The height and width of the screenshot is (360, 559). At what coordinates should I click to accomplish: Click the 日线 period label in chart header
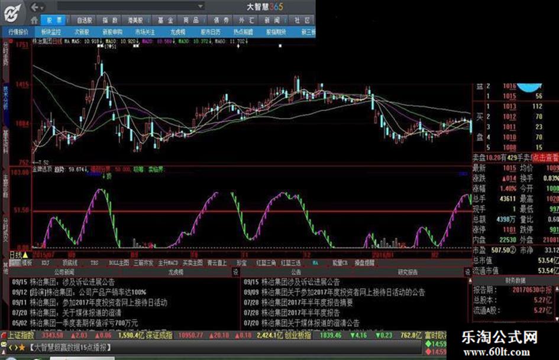57,41
